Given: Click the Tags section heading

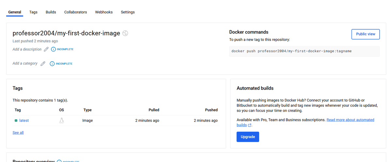Looking at the screenshot, I should pyautogui.click(x=18, y=88).
